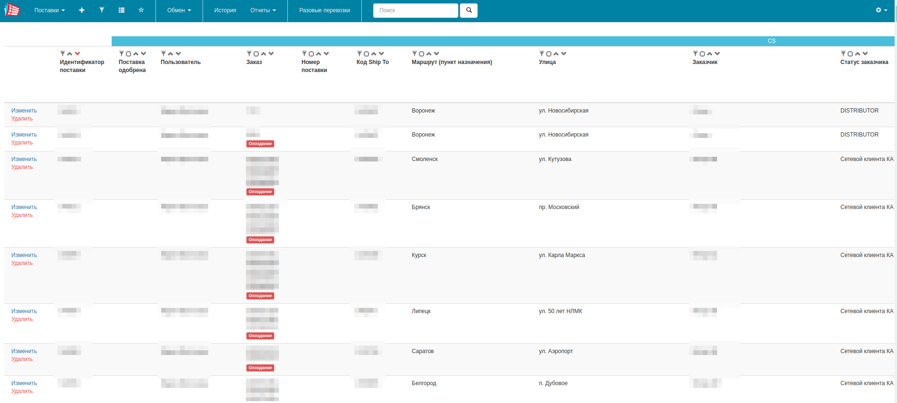Open the Обмен dropdown menu
The width and height of the screenshot is (897, 403).
click(179, 10)
